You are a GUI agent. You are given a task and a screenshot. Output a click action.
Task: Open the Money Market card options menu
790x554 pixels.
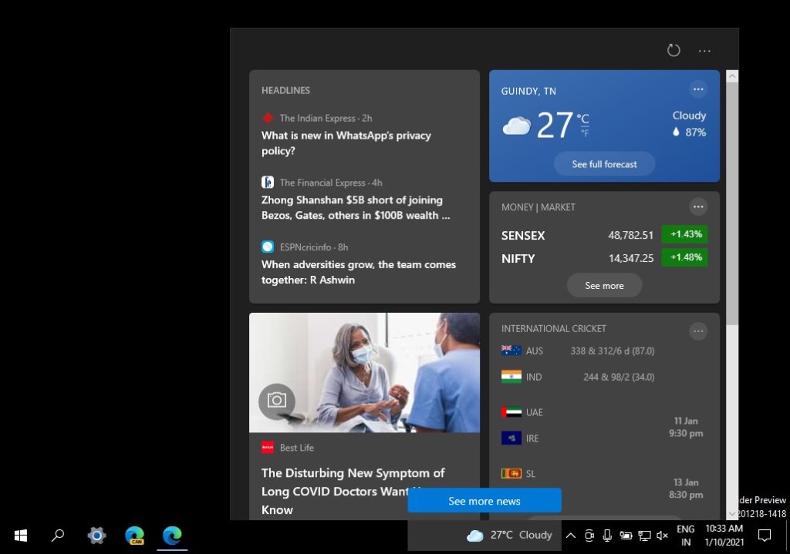[x=698, y=206]
